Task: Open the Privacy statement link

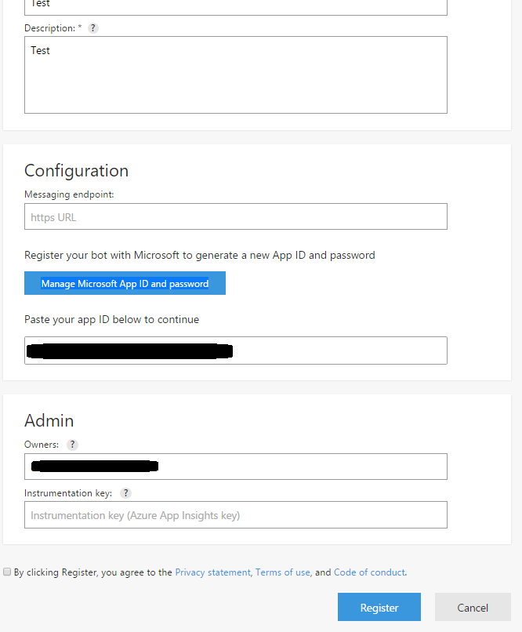Action: tap(212, 572)
